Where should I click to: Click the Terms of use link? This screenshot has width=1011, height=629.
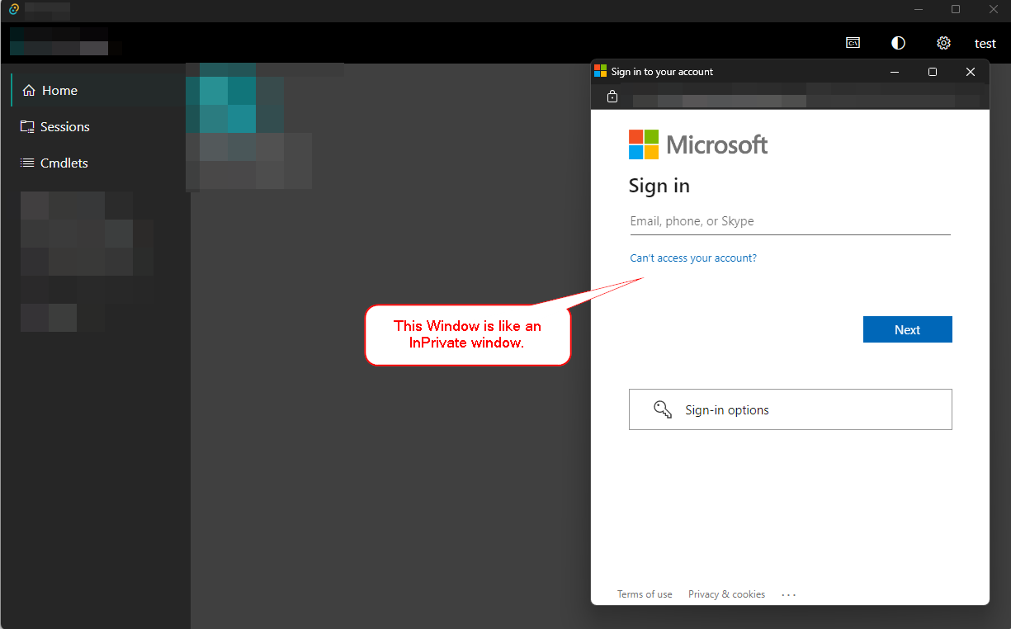click(645, 594)
